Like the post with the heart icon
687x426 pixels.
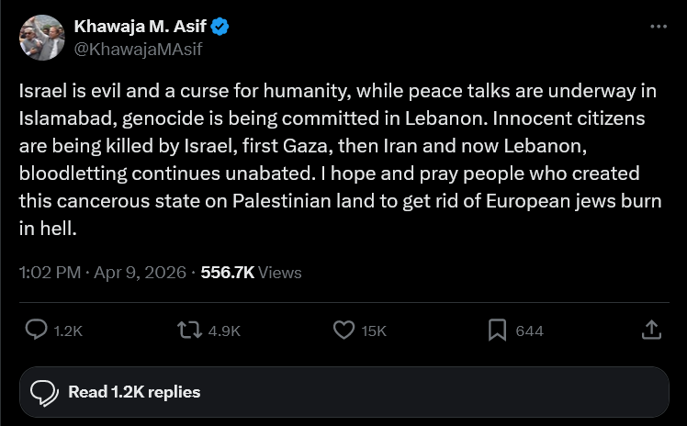tap(343, 330)
